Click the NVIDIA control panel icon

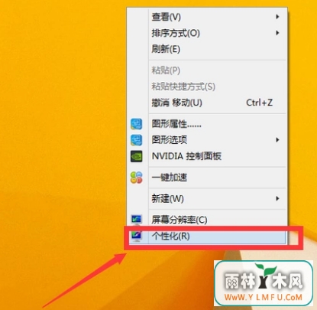(136, 156)
